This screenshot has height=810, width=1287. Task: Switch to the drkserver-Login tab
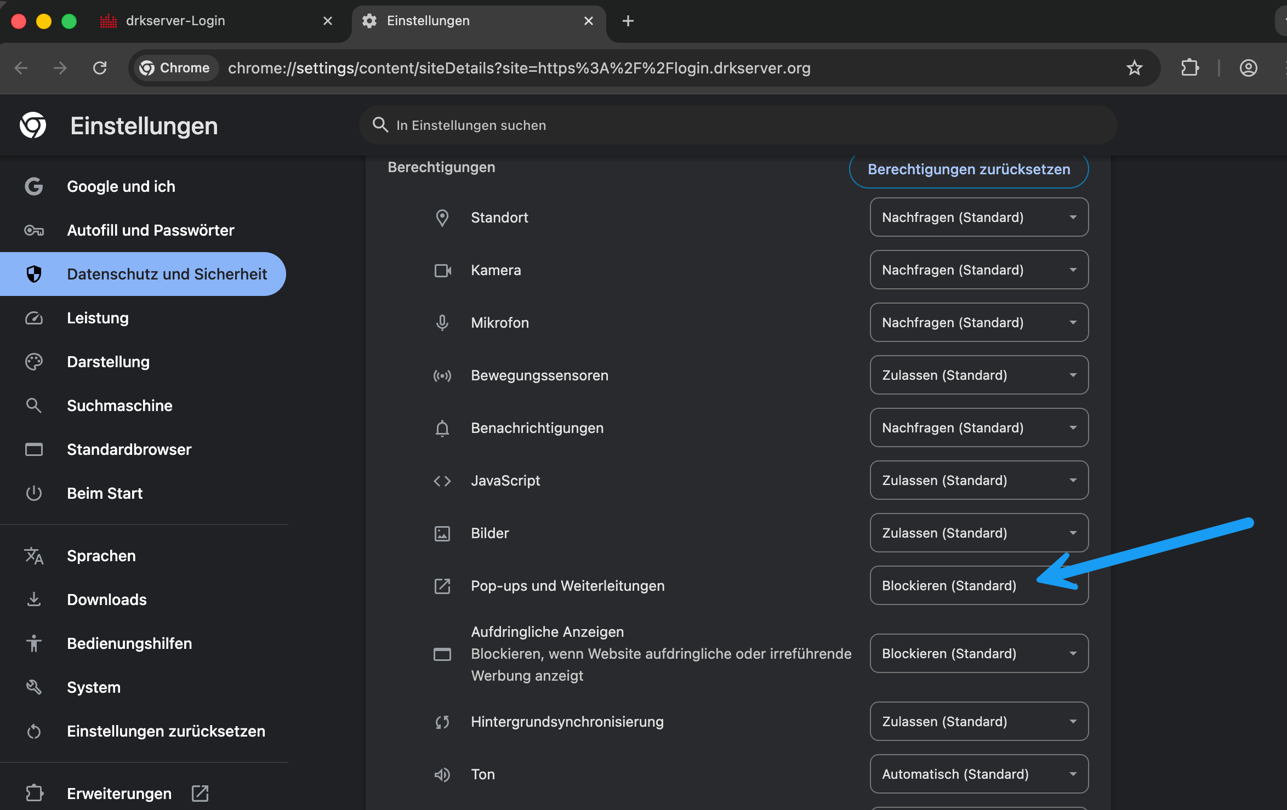175,21
